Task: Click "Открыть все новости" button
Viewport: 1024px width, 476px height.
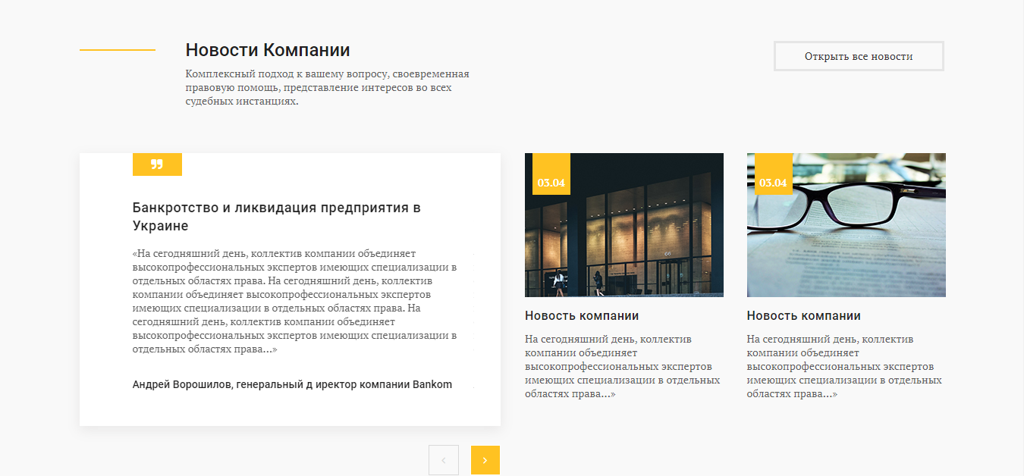Action: pos(859,56)
